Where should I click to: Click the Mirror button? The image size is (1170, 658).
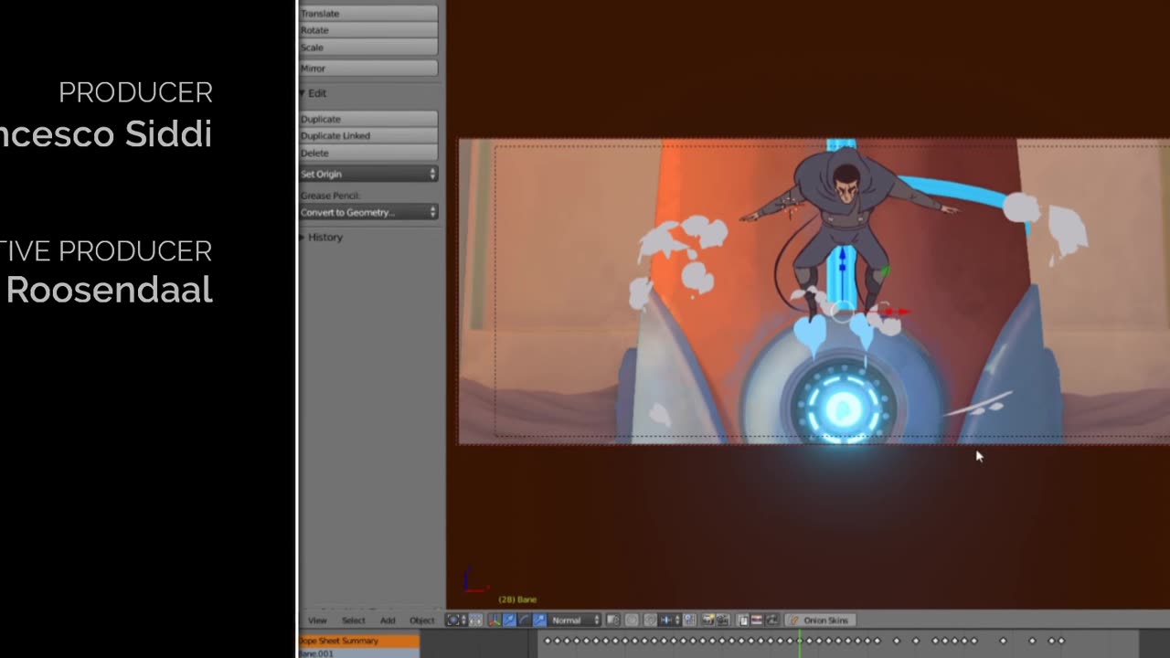coord(368,69)
